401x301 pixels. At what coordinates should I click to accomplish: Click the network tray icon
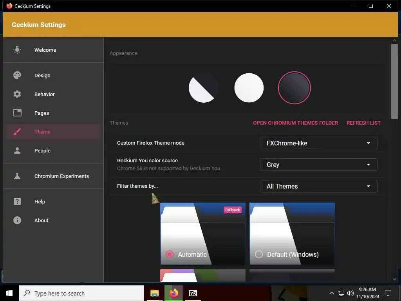tap(341, 293)
